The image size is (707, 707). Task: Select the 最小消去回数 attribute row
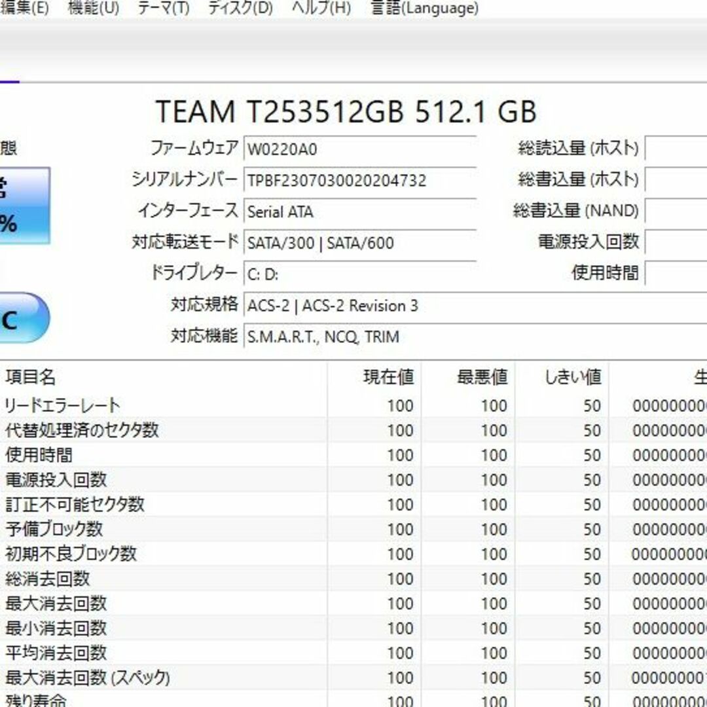pyautogui.click(x=353, y=628)
